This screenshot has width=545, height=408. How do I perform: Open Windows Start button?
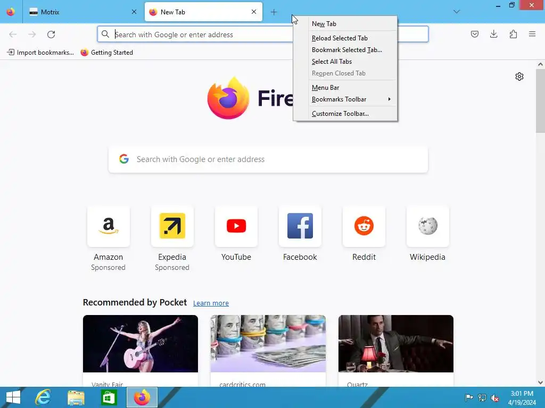tap(13, 397)
